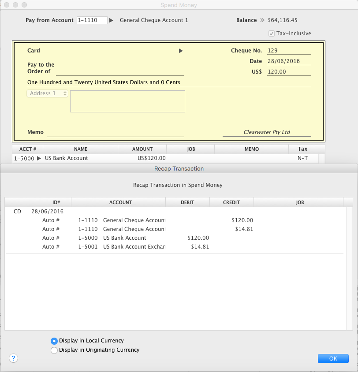358x372 pixels.
Task: Select the US Bank Account Exchange recap row
Action: pos(134,247)
